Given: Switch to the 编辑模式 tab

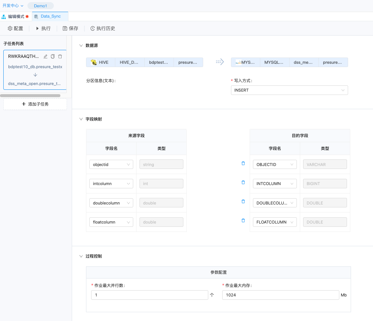Looking at the screenshot, I should tap(16, 16).
